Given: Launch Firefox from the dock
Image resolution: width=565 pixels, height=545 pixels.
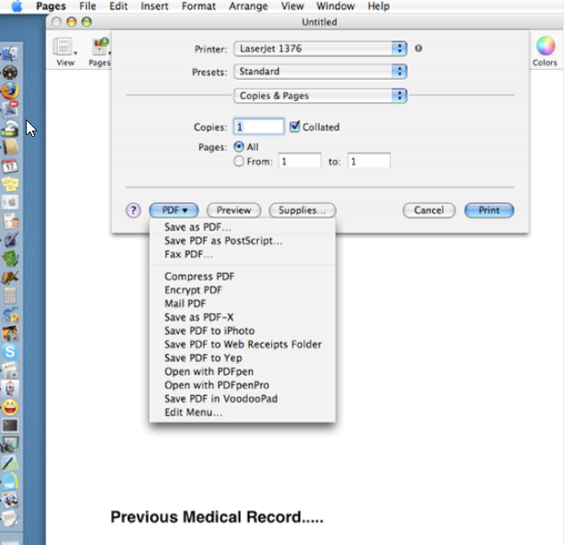Looking at the screenshot, I should pyautogui.click(x=10, y=91).
